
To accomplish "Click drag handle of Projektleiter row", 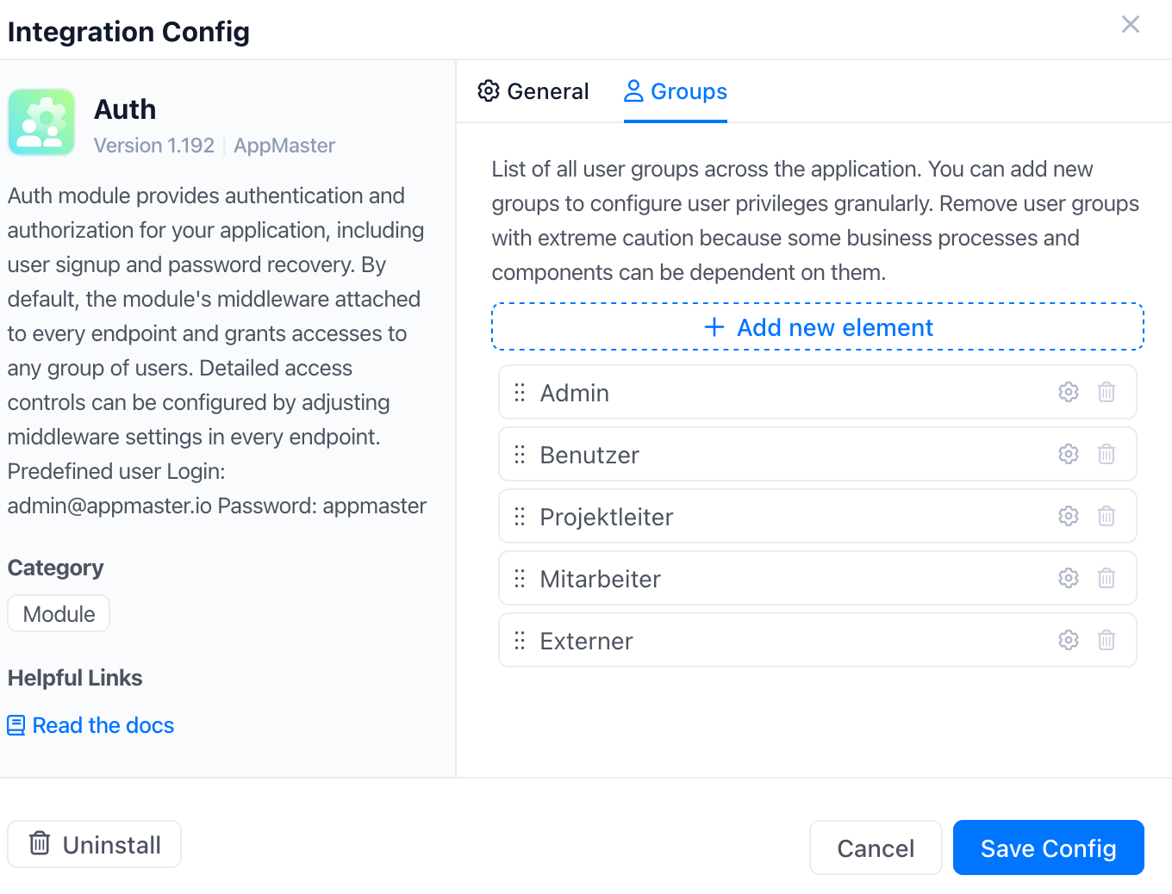I will (x=520, y=517).
